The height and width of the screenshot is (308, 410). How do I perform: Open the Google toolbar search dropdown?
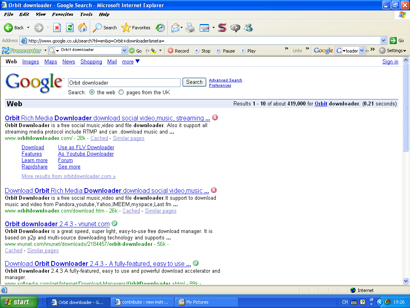tap(362, 51)
